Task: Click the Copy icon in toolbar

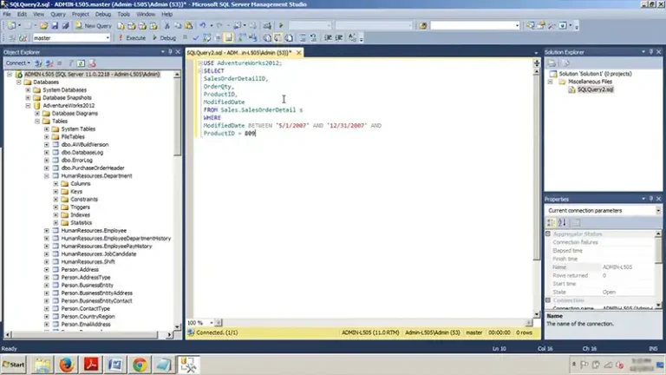Action: (178, 26)
